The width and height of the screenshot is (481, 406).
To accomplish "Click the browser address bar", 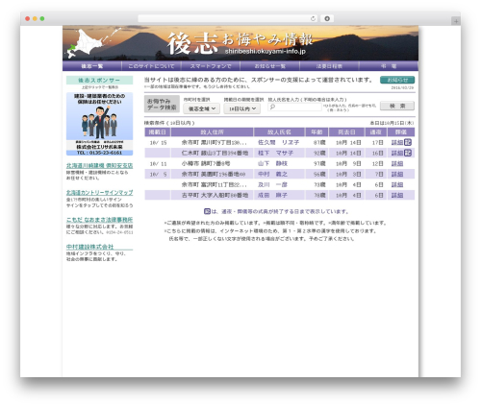I will [x=227, y=18].
